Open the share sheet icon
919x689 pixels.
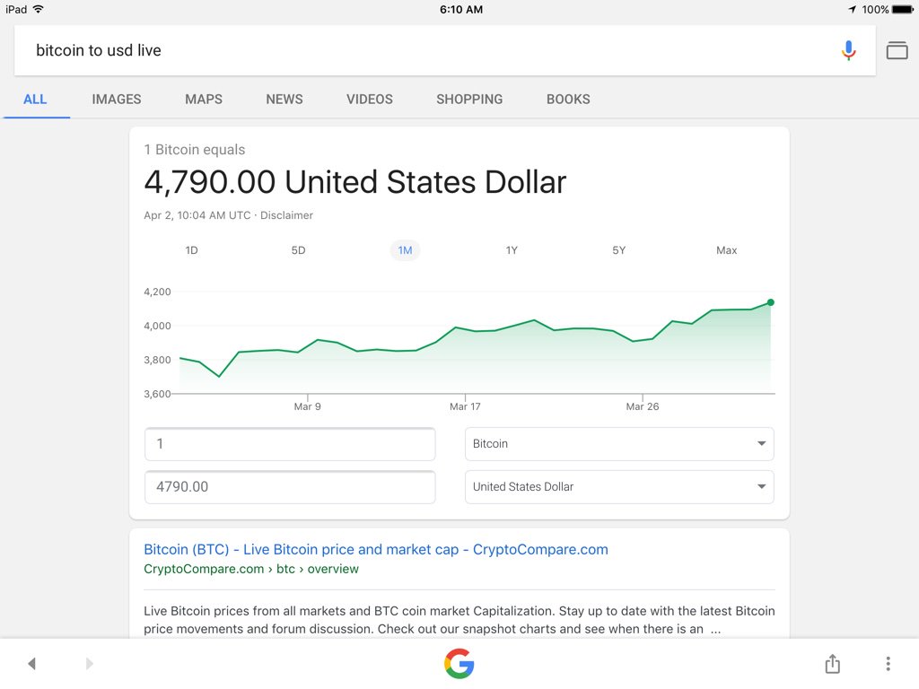(x=832, y=663)
